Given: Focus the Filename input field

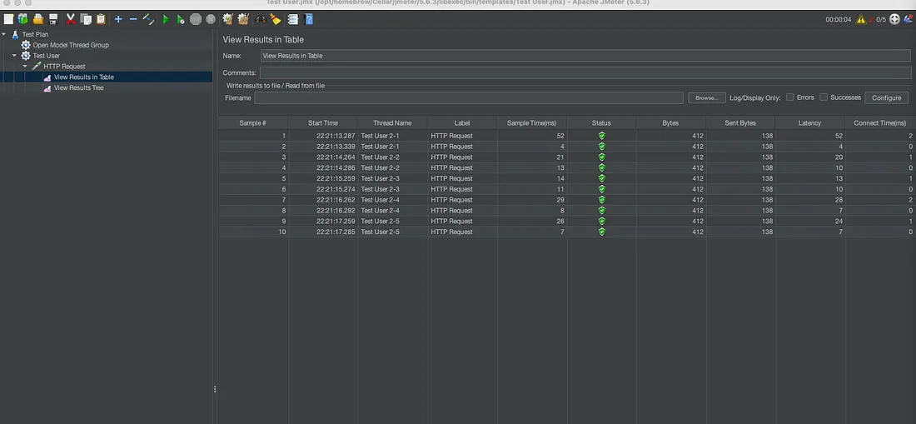Looking at the screenshot, I should click(x=469, y=98).
